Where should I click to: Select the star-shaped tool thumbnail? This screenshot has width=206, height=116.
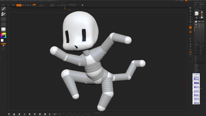tap(197, 17)
